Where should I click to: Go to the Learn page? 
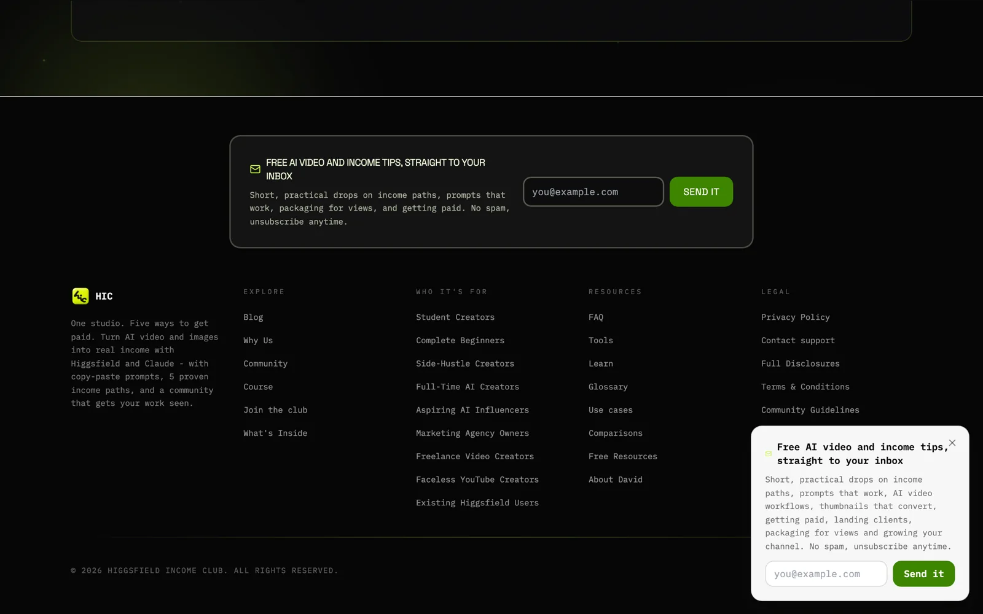[x=601, y=363]
